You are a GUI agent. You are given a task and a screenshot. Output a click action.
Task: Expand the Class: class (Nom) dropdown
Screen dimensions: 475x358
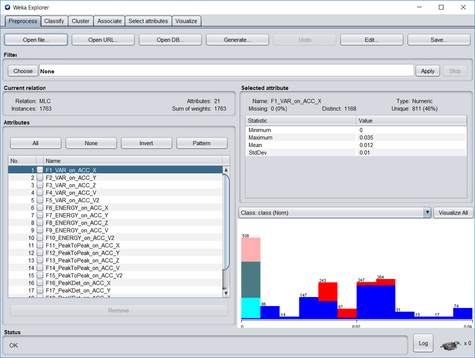click(427, 213)
